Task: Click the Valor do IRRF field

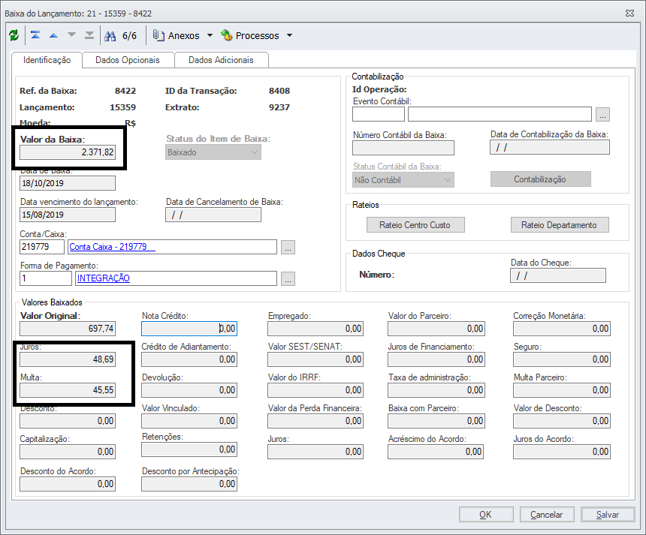Action: coord(315,389)
